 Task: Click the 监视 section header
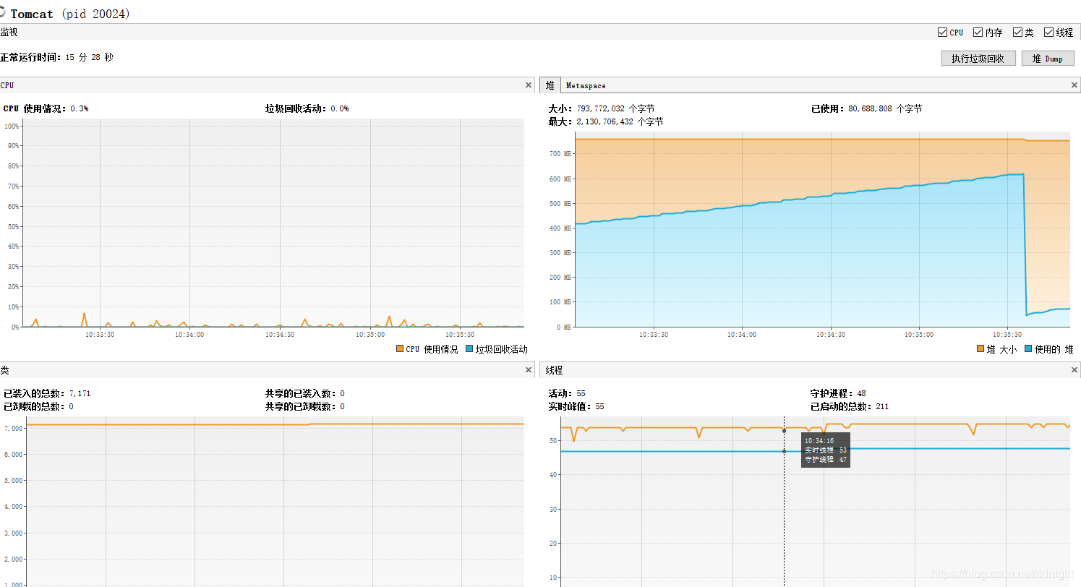(9, 33)
